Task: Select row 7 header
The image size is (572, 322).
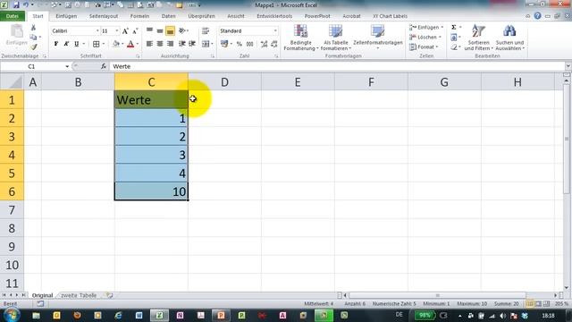Action: pos(12,210)
